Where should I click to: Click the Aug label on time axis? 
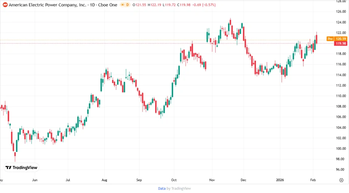coord(104,180)
